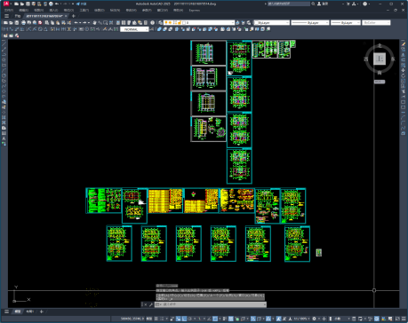Toggle snap mode in status bar
This screenshot has width=408, height=323.
(162, 319)
